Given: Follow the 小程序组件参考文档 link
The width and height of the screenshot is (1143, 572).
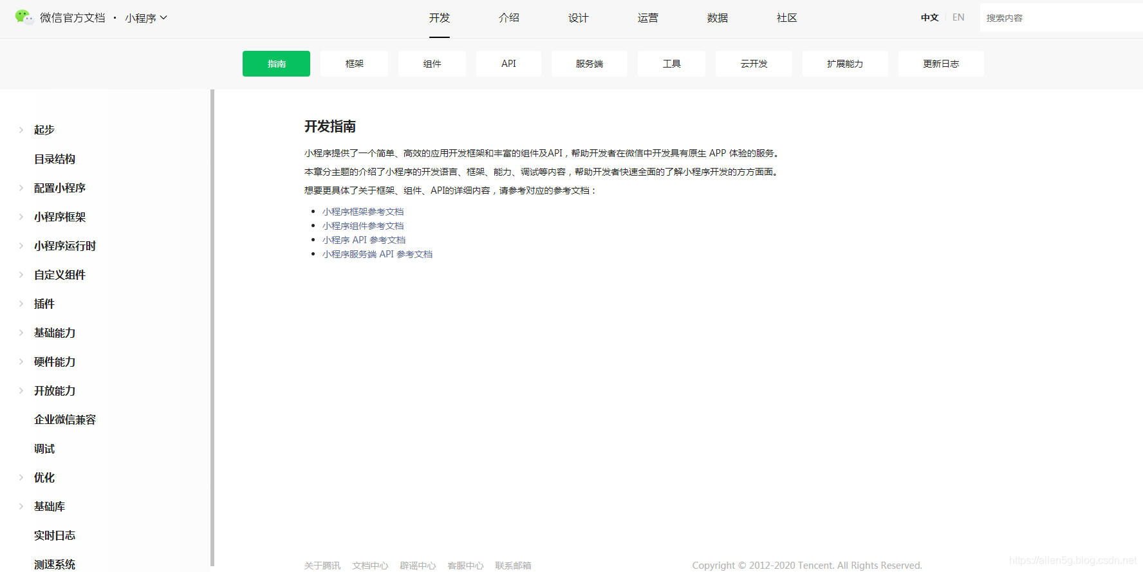Looking at the screenshot, I should click(363, 226).
